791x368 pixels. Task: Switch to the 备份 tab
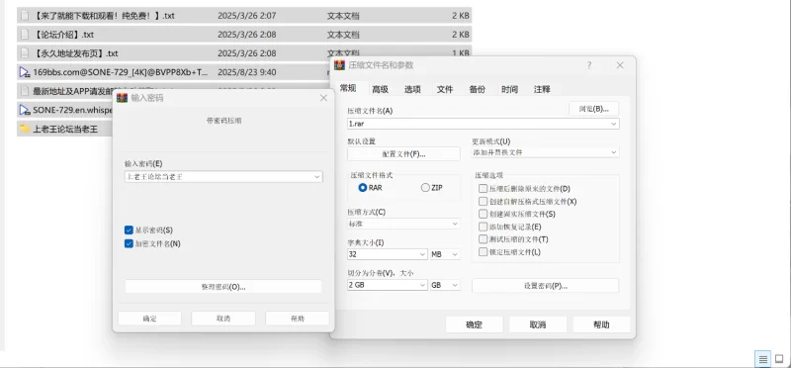(478, 89)
